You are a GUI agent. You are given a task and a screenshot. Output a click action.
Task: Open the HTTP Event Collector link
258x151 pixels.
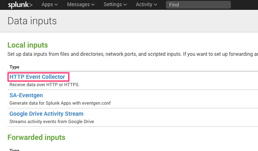(x=37, y=77)
